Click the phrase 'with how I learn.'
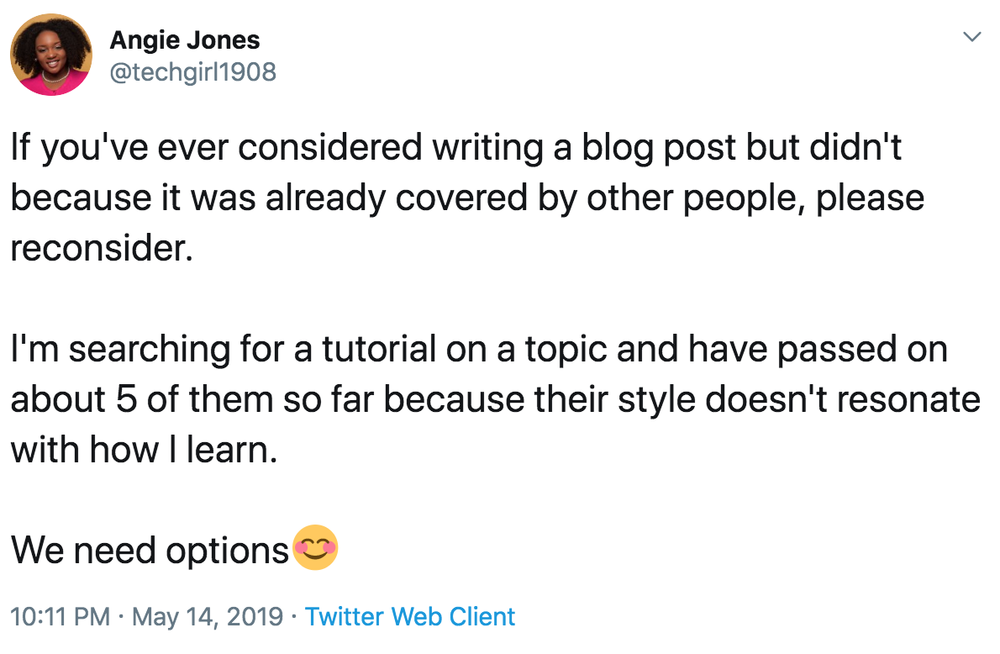Viewport: 1000px width, 654px height. [145, 449]
